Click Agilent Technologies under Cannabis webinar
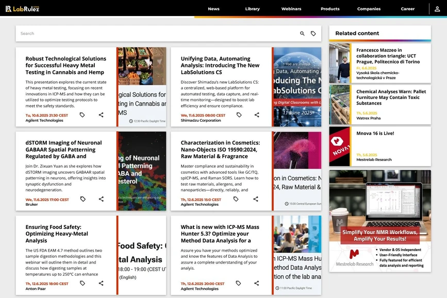Viewport: 447px width, 298px height. point(44,120)
